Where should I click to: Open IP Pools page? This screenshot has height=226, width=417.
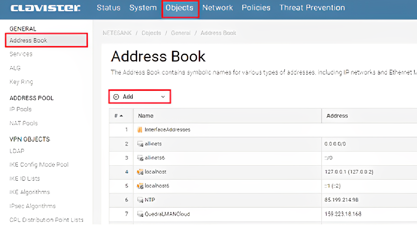20,109
